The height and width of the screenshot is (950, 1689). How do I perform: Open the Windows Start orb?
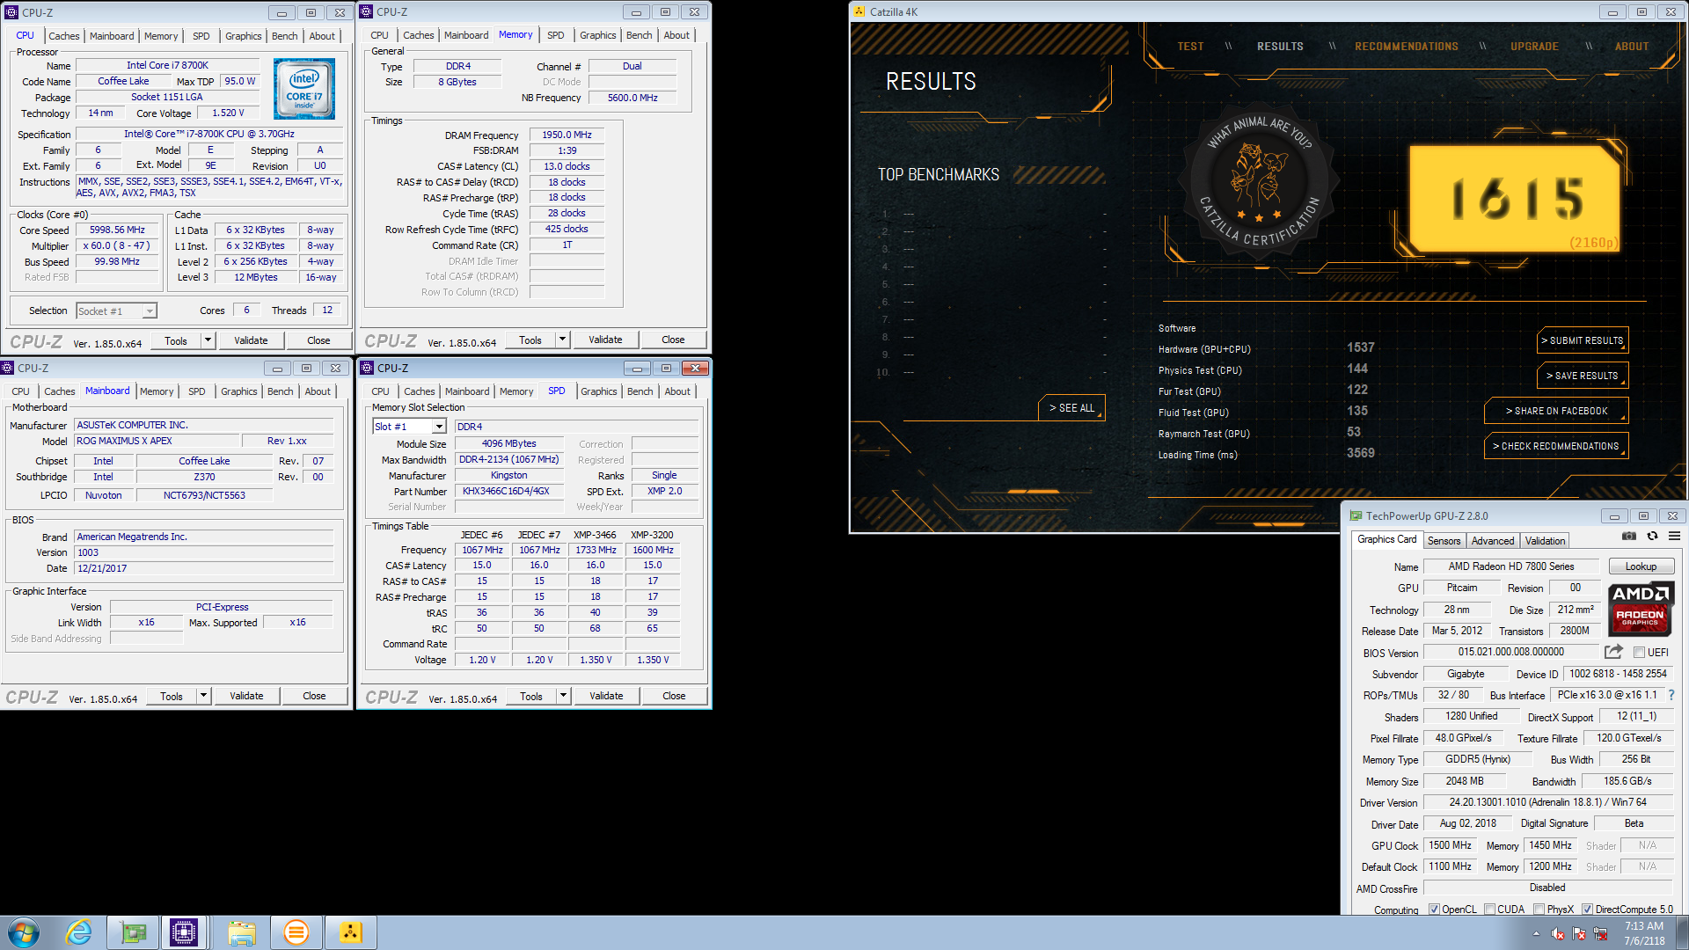tap(24, 932)
